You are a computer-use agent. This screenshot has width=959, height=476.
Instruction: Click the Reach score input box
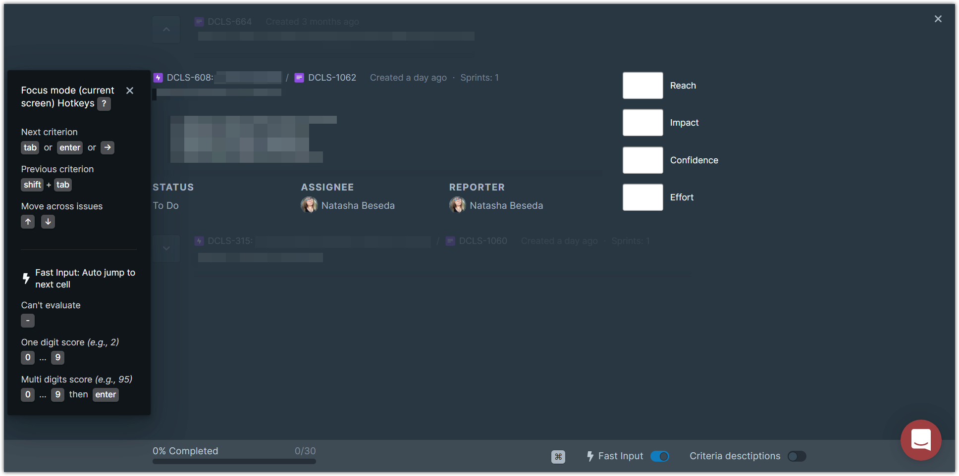[x=642, y=86]
